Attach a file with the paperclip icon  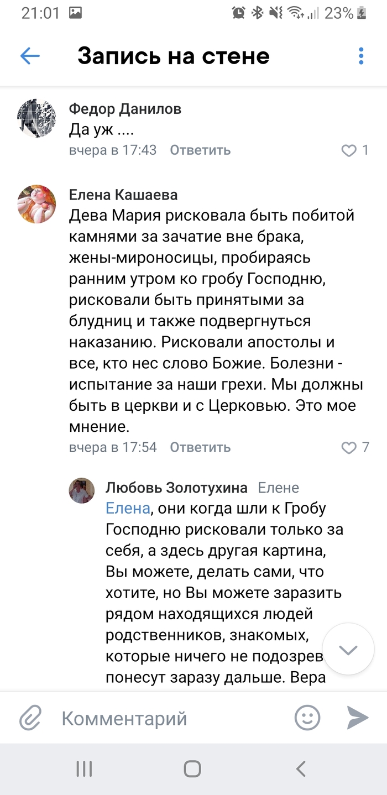coord(31,718)
